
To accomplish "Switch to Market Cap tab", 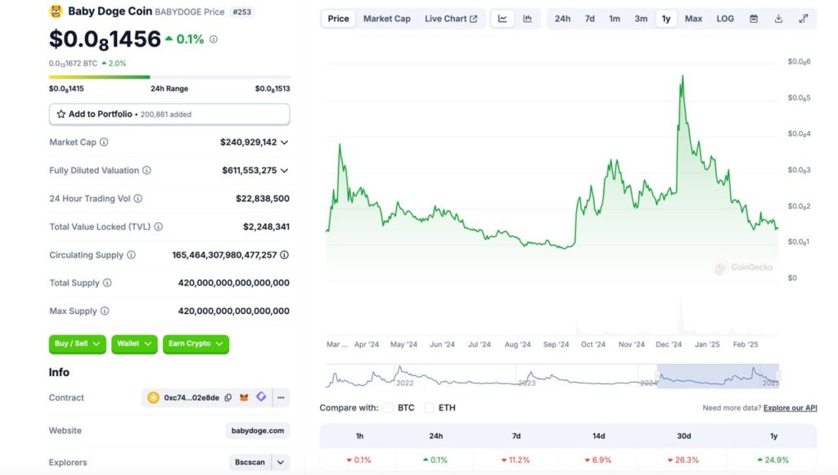I will 387,19.
